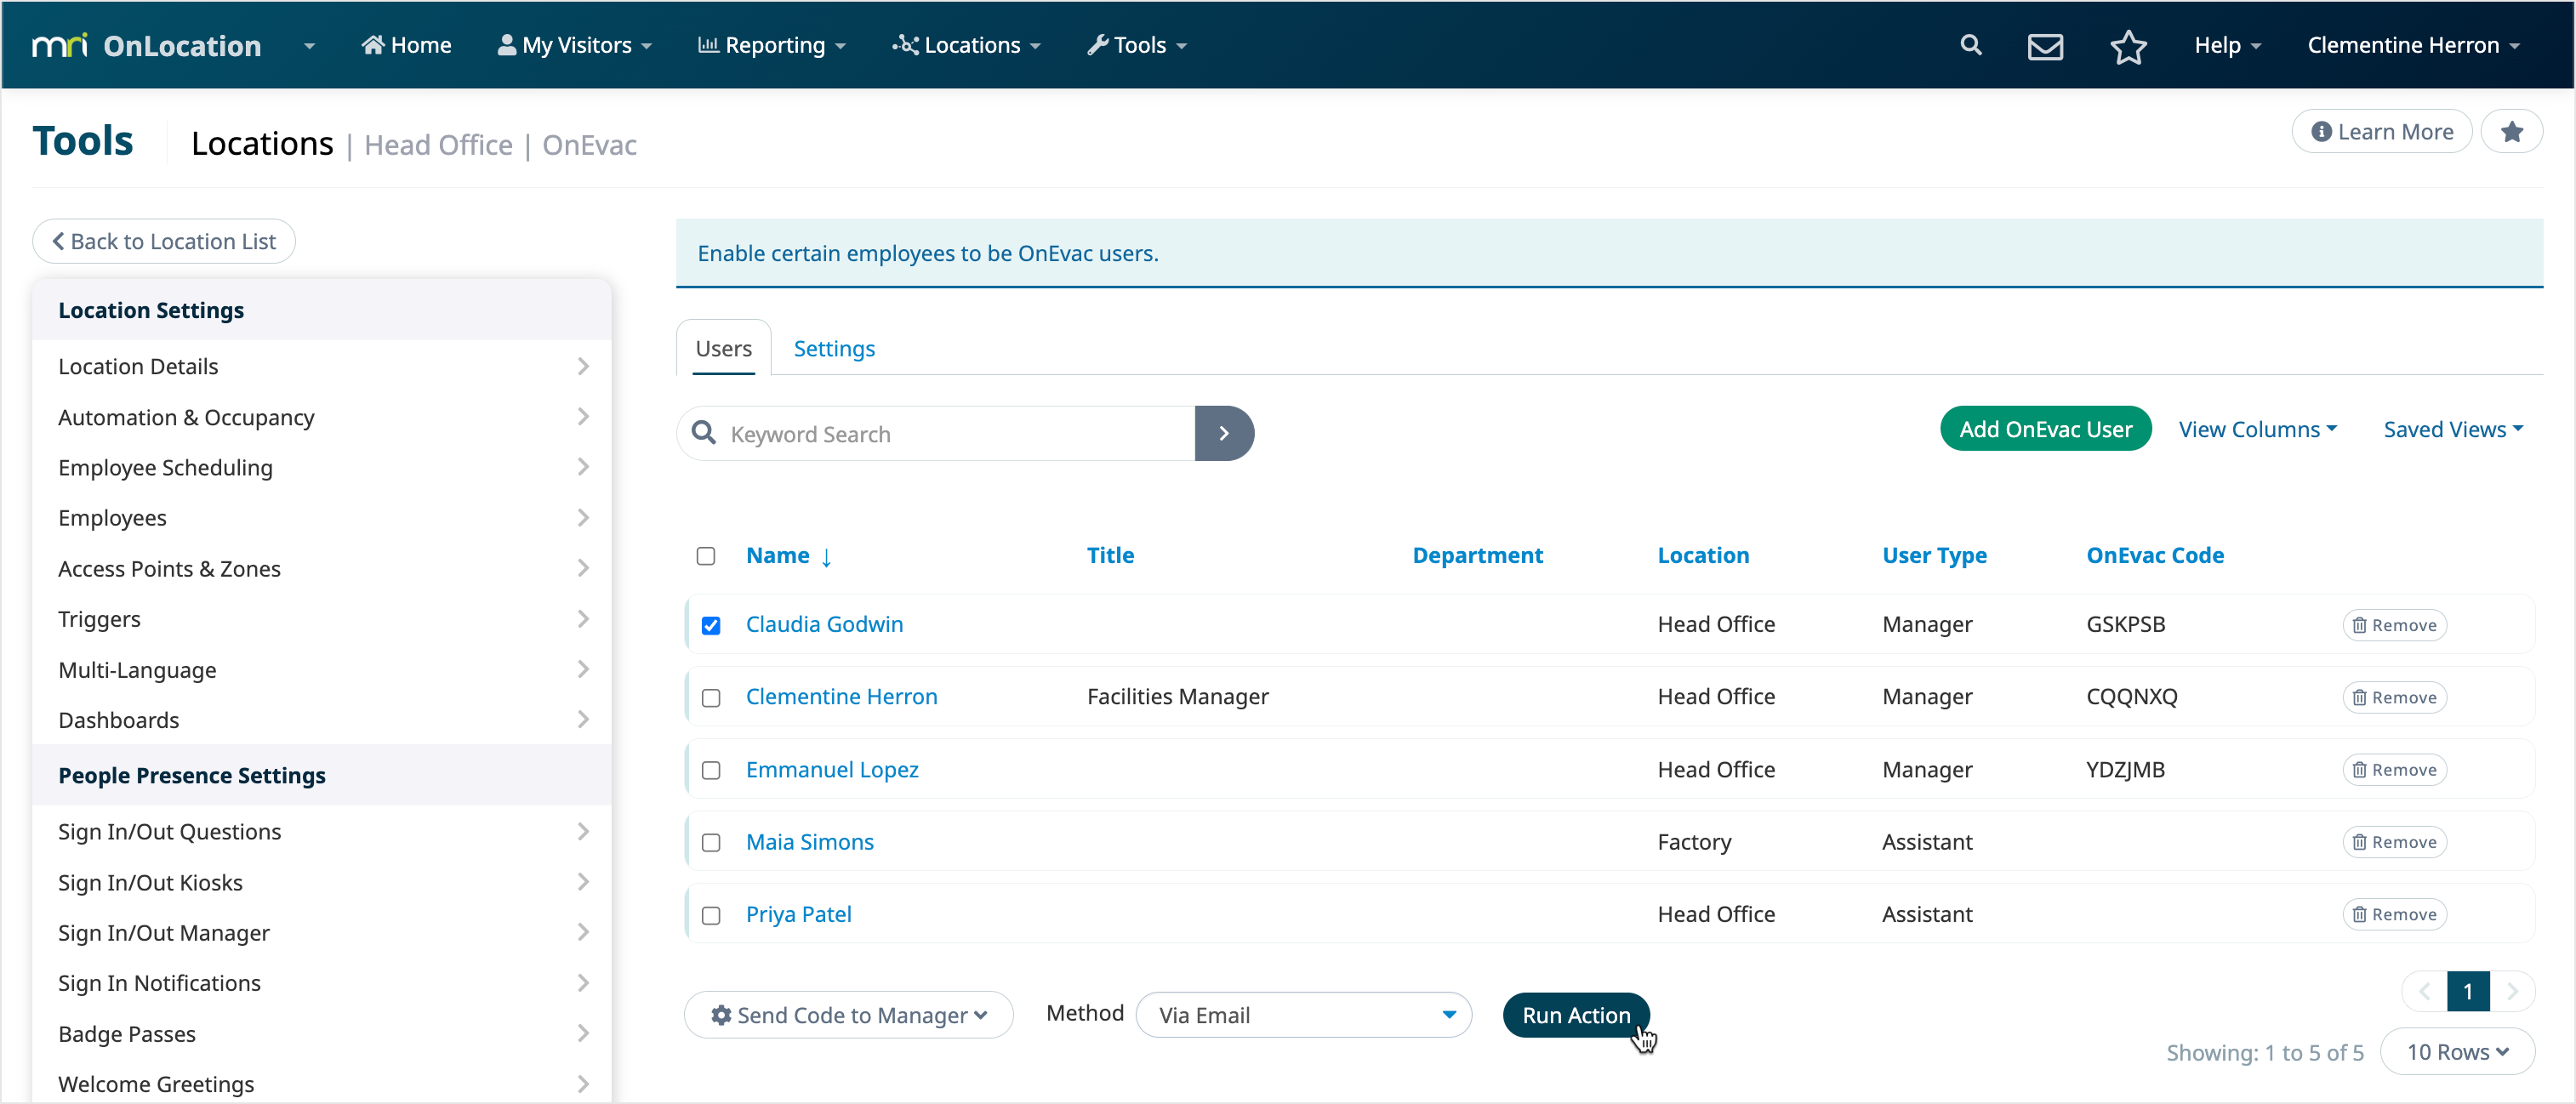Open the View Columns dropdown
Viewport: 2576px width, 1104px height.
[2258, 429]
